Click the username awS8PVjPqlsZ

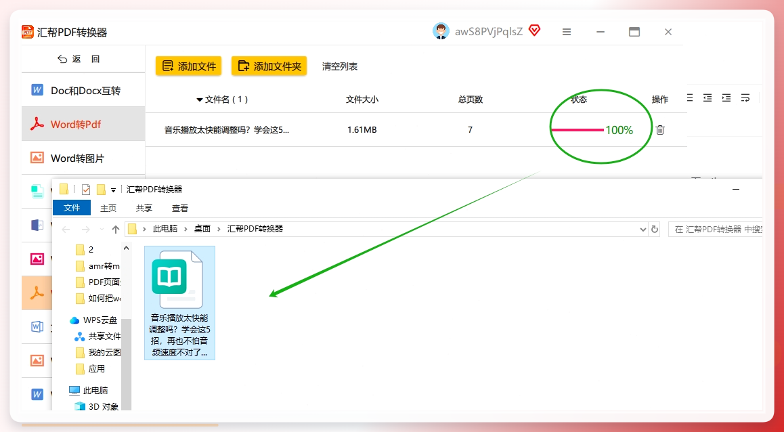pos(489,32)
